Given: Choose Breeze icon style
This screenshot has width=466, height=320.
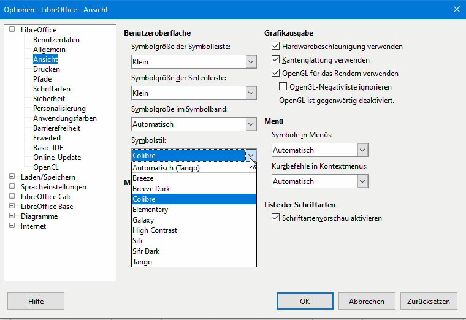Looking at the screenshot, I should [194, 178].
